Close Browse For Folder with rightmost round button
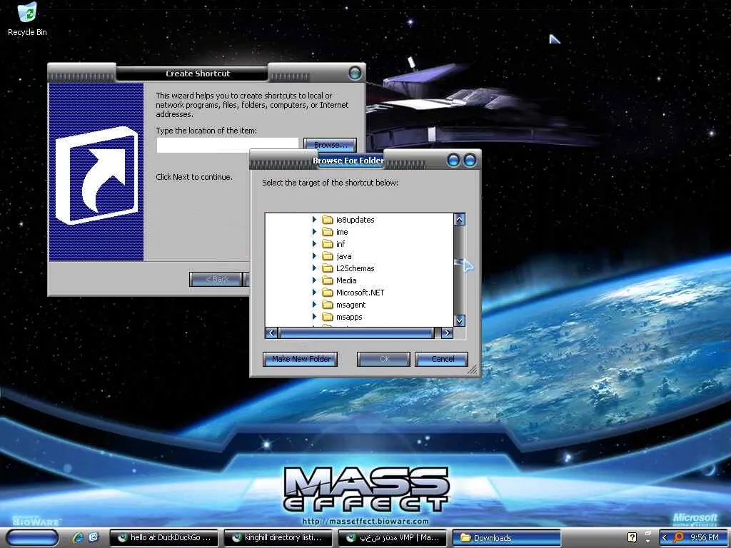731x548 pixels. (x=470, y=161)
